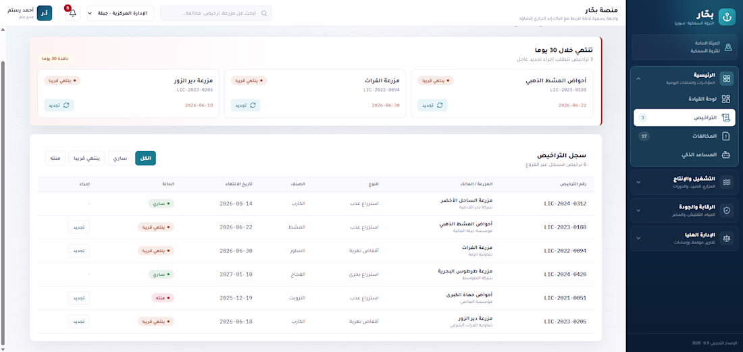The height and width of the screenshot is (352, 743).
Task: Click license number LIC-2024-0312
Action: tap(565, 204)
